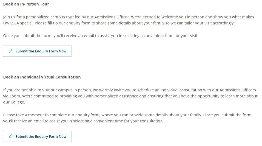Click the phrase 'personalized assistance' in consultation text
The image size is (262, 146).
pos(116,96)
